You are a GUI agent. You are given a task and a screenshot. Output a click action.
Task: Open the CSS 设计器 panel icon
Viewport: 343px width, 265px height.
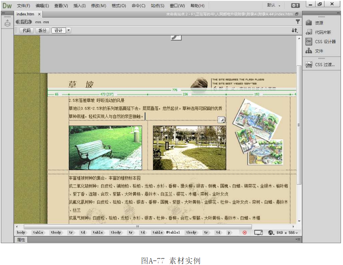point(309,41)
